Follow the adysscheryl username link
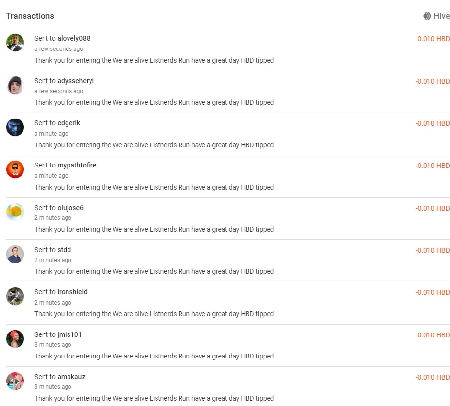 75,81
